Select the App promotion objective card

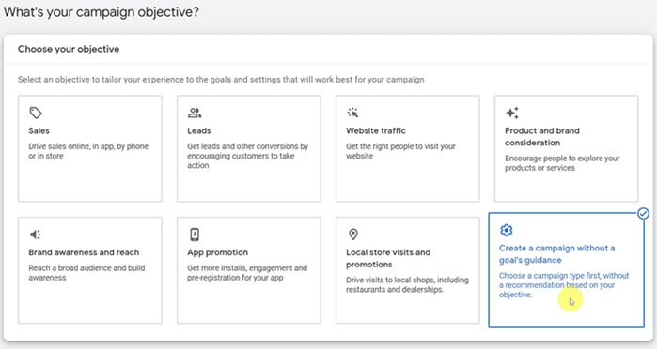(249, 270)
